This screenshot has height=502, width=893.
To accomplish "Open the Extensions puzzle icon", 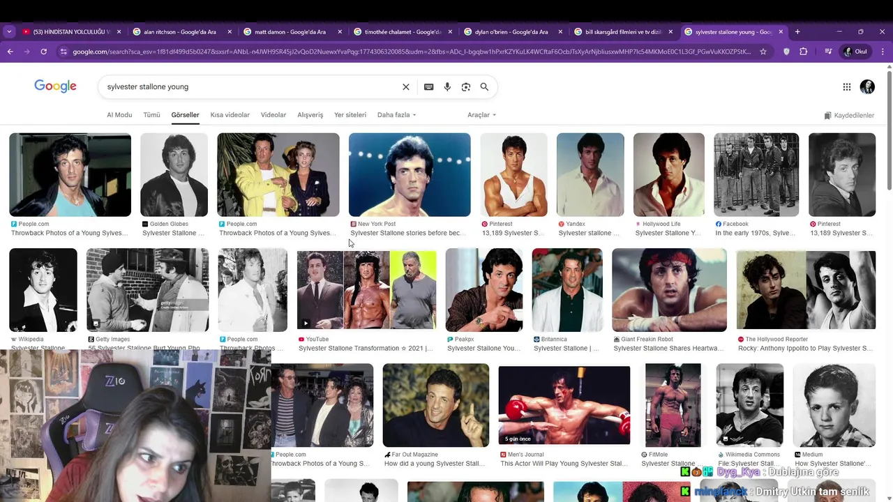I will coord(804,52).
